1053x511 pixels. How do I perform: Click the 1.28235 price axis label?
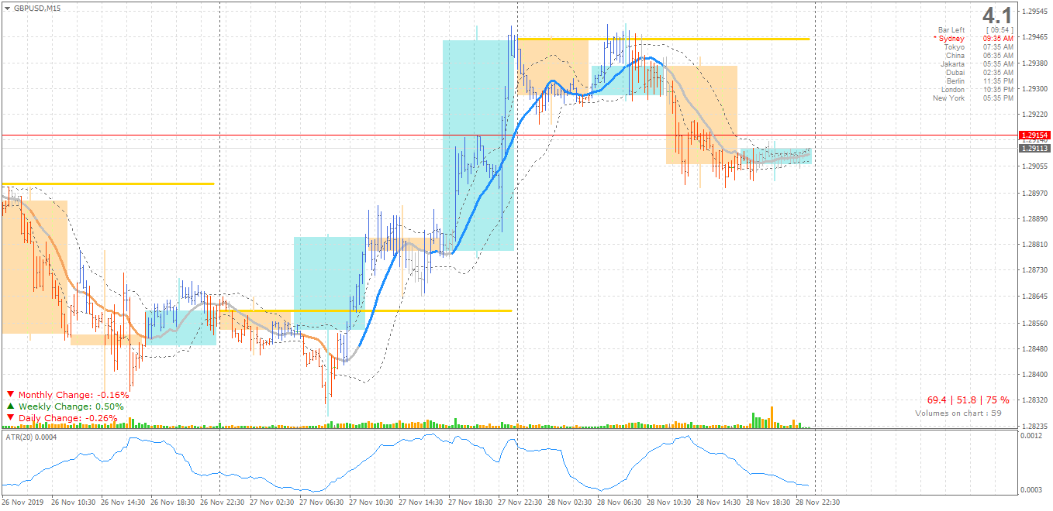[x=1037, y=426]
